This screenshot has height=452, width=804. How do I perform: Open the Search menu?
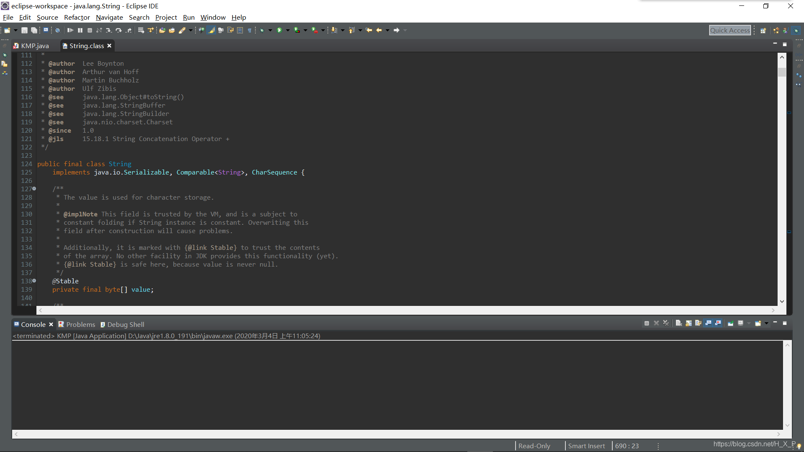pos(139,17)
